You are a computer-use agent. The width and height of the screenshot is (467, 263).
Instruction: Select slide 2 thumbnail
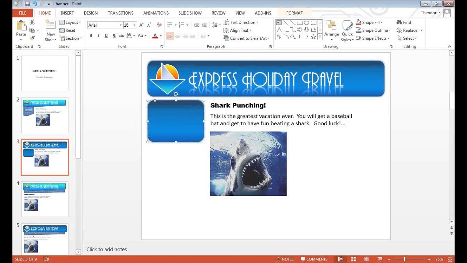pyautogui.click(x=45, y=115)
